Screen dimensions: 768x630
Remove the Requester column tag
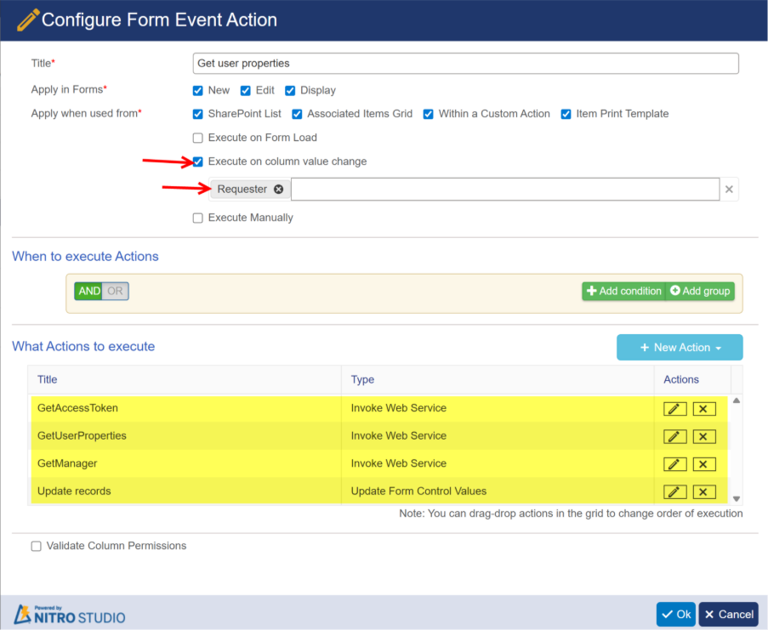point(278,190)
